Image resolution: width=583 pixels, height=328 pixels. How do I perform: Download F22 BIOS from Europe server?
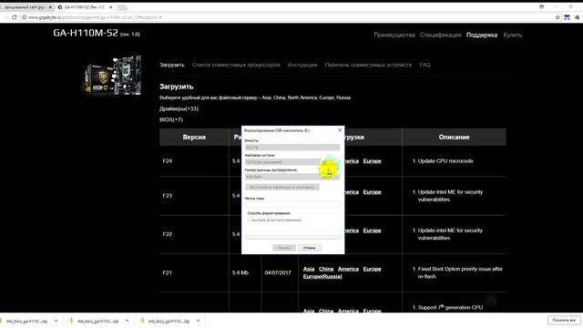click(x=373, y=231)
